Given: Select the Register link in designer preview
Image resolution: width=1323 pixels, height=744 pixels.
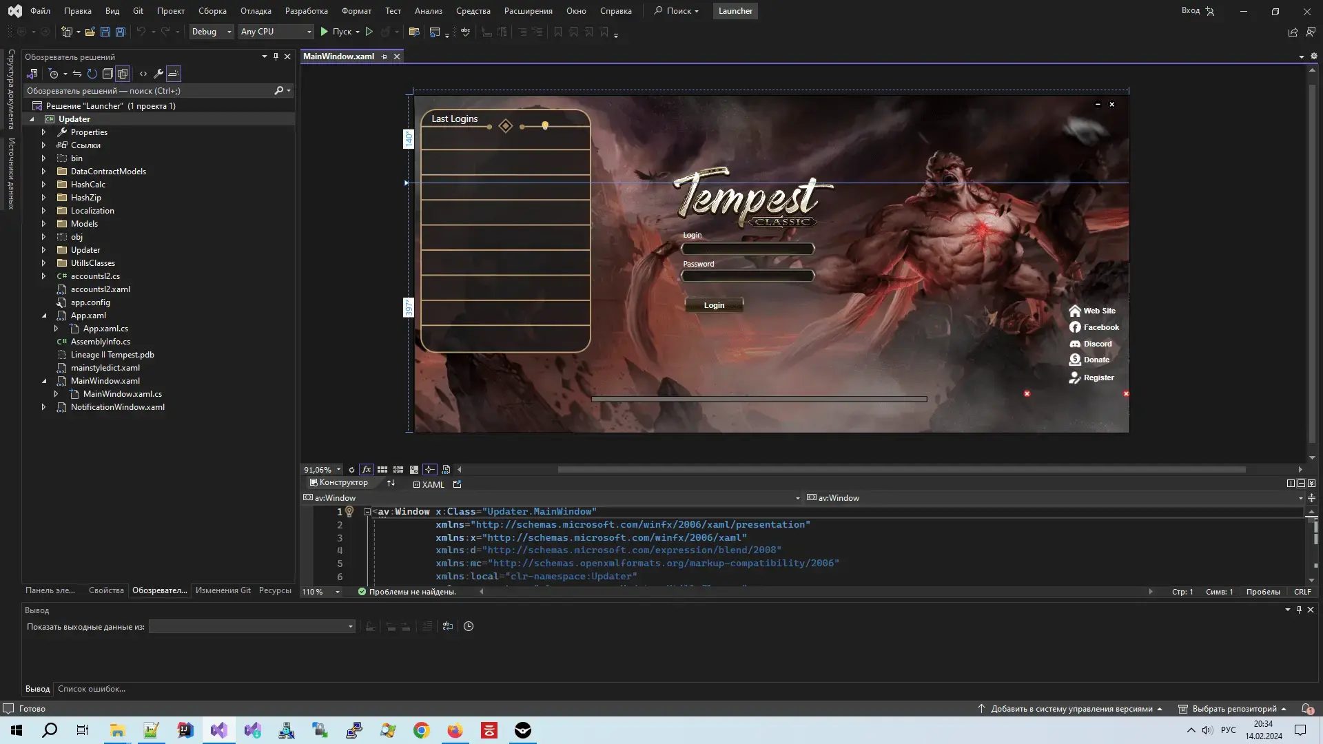Looking at the screenshot, I should click(1091, 378).
